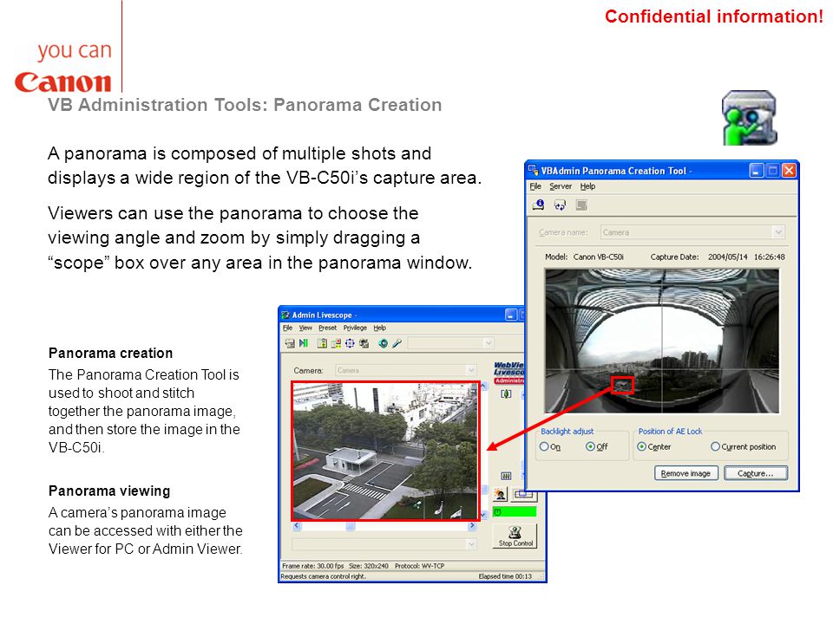The image size is (833, 624).
Task: Open Privilege menu in Admin Livescope
Action: (x=355, y=328)
